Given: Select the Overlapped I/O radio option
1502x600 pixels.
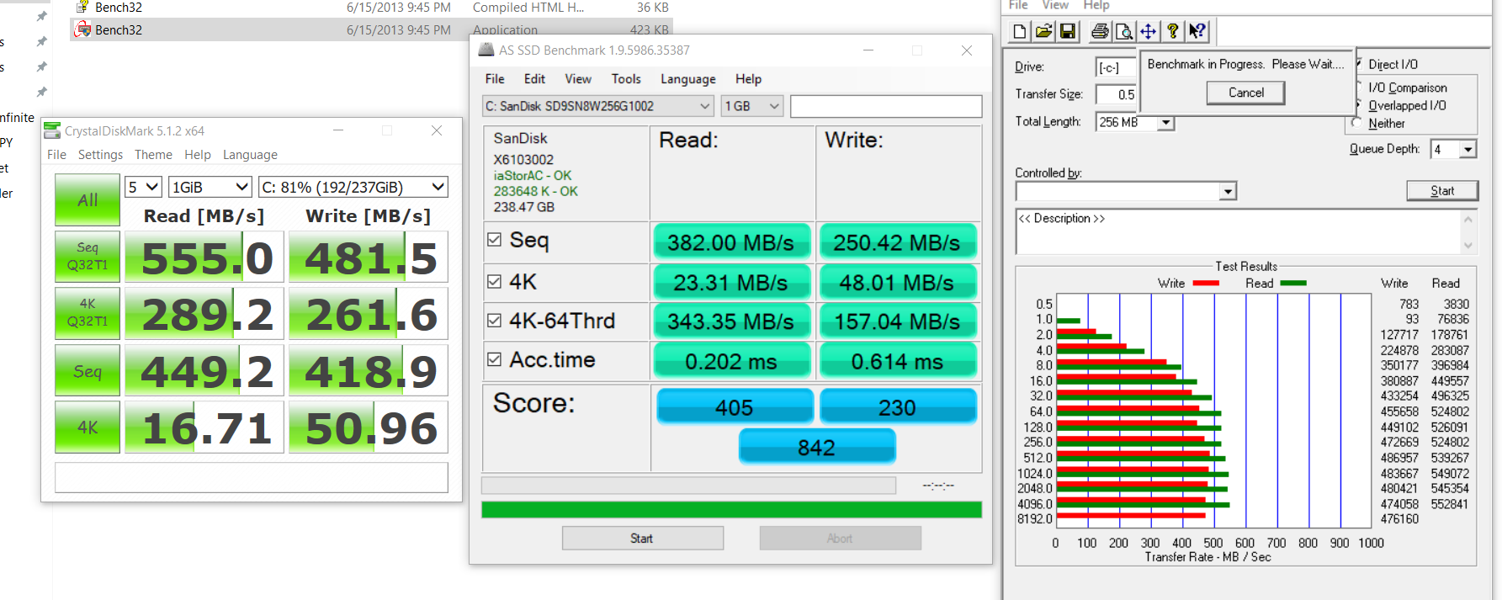Looking at the screenshot, I should point(1401,105).
